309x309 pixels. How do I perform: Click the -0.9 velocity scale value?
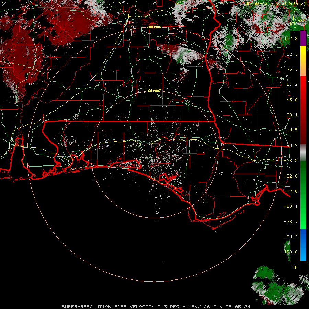tap(292, 146)
